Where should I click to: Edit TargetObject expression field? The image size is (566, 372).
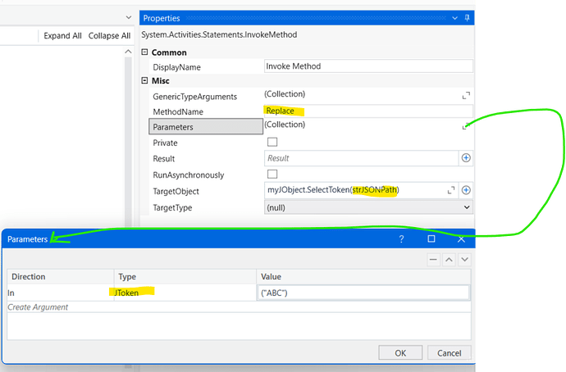click(355, 190)
